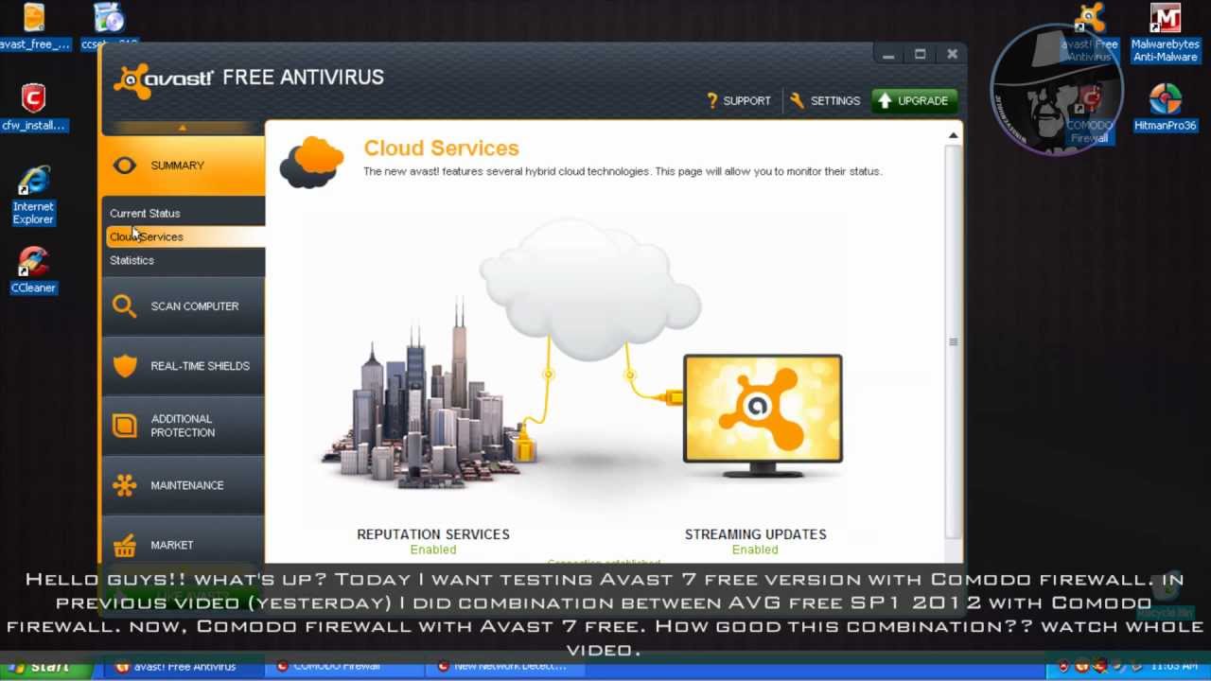Click the Market basket icon

click(x=125, y=545)
